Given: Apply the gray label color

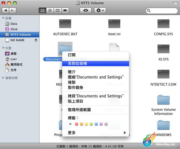Looking at the screenshot, I should pyautogui.click(x=106, y=124).
